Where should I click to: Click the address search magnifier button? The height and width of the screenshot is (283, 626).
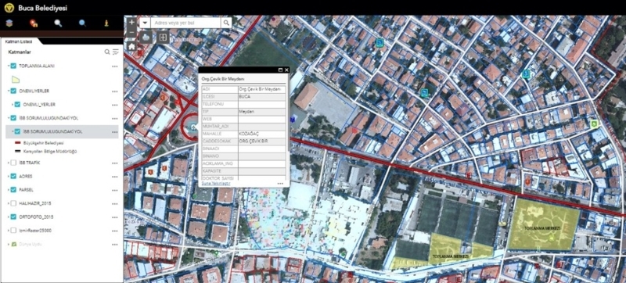(226, 23)
